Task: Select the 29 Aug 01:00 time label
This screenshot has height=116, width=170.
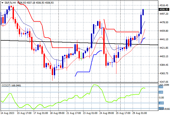Action: click(x=140, y=113)
